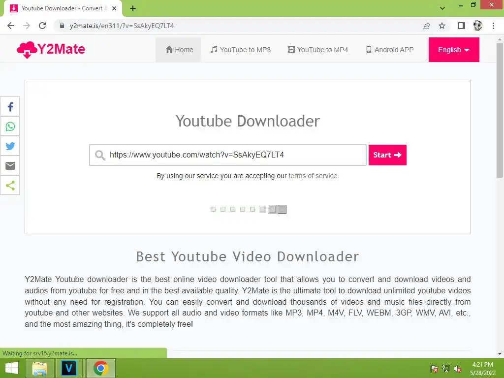The image size is (504, 378).
Task: Click the muted volume tray icon
Action: point(458,369)
